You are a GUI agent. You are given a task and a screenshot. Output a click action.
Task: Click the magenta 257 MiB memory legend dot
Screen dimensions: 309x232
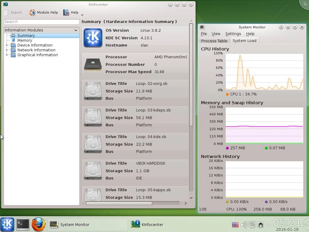coord(227,148)
